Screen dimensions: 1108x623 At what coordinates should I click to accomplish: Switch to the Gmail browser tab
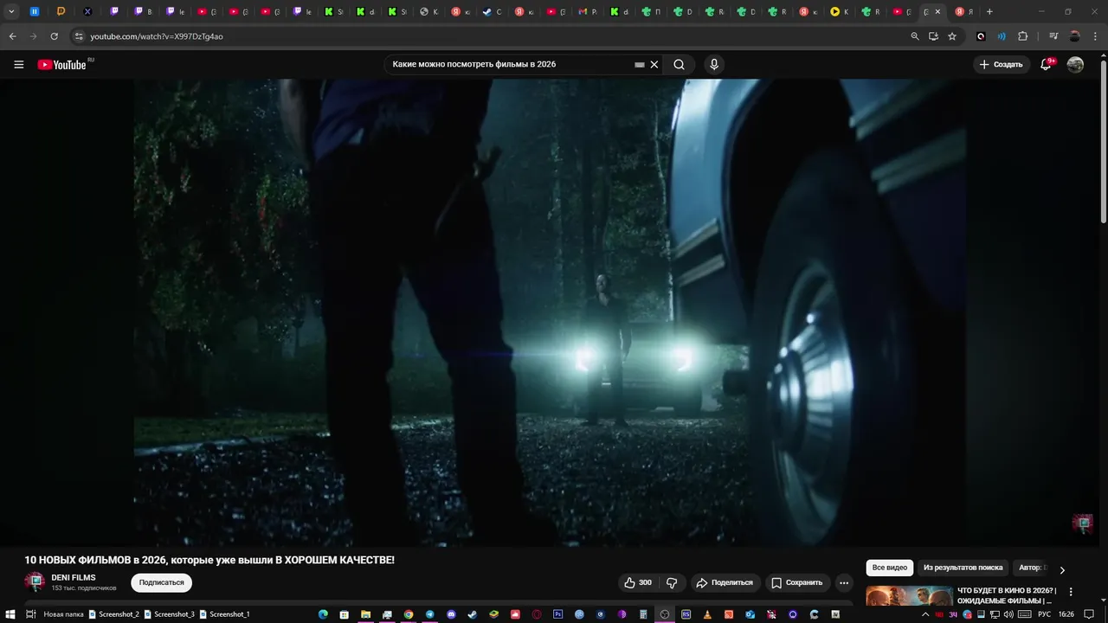[588, 11]
